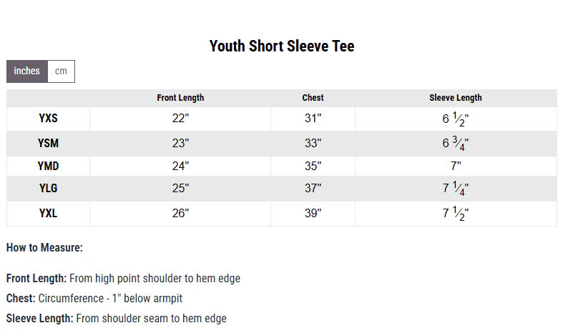The height and width of the screenshot is (333, 563).
Task: Click the YLG size row label
Action: (48, 188)
